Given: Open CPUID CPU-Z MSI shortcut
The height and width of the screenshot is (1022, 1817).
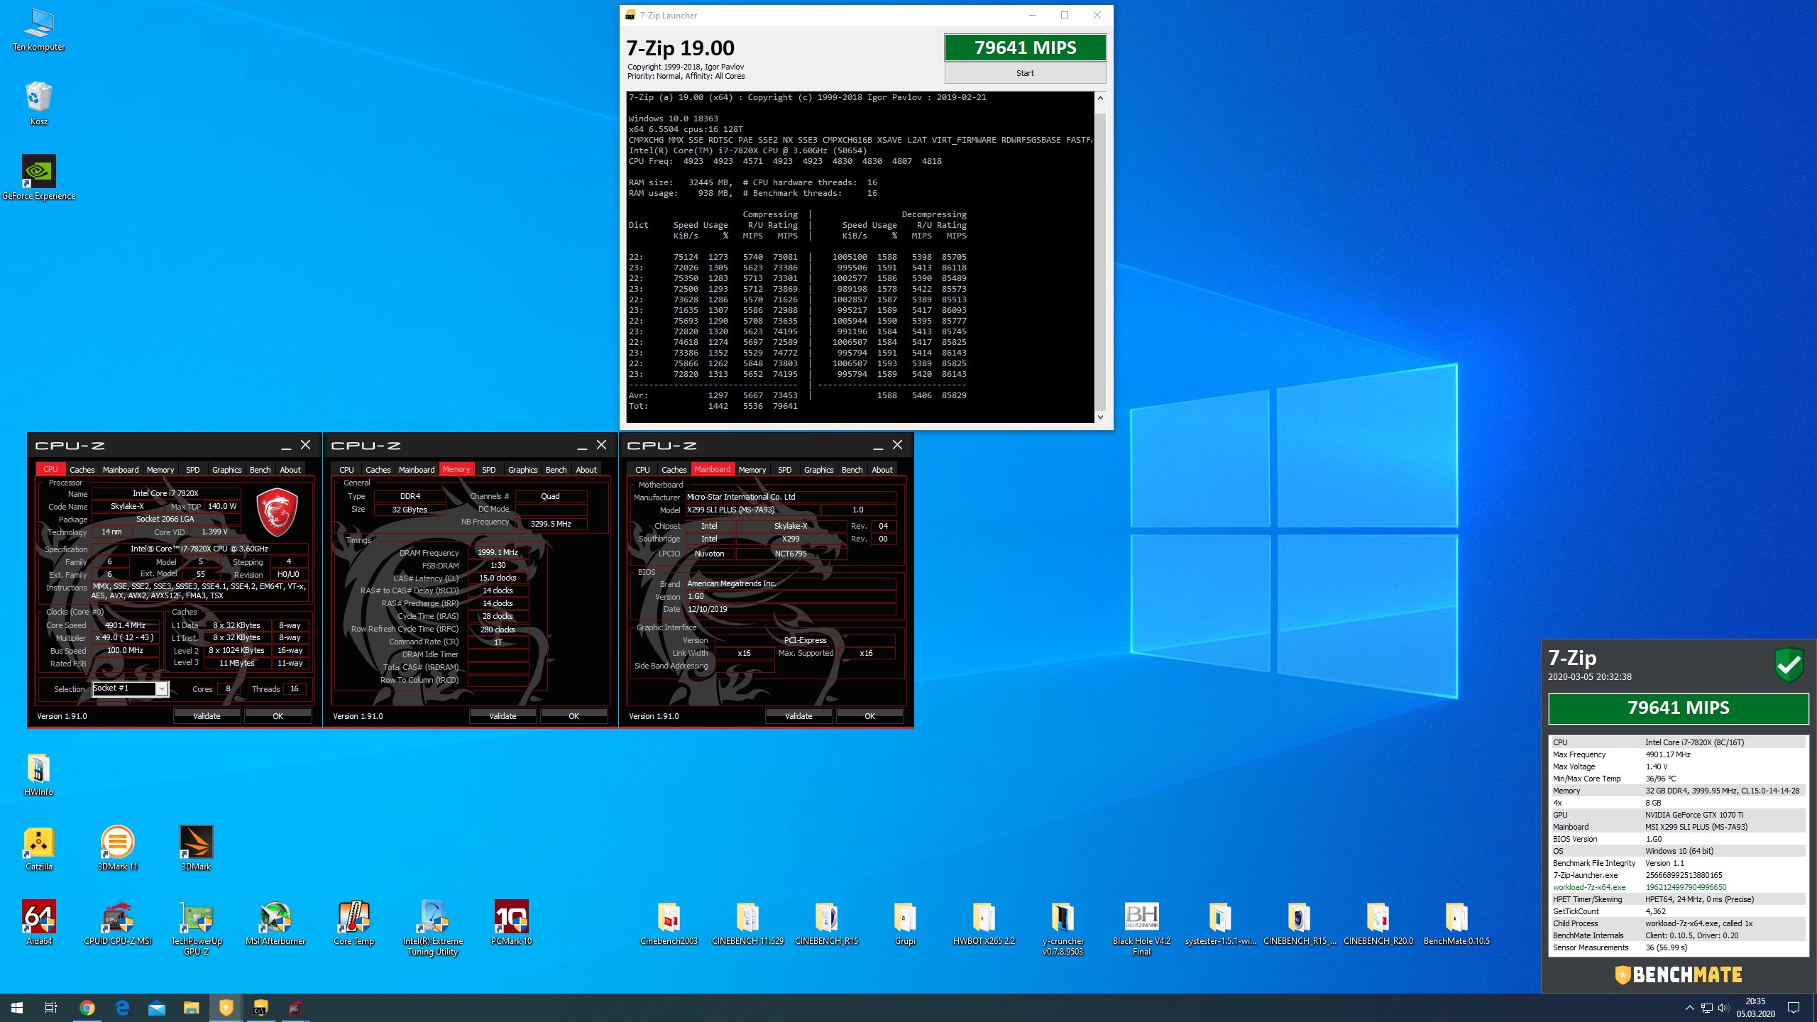Looking at the screenshot, I should [117, 923].
